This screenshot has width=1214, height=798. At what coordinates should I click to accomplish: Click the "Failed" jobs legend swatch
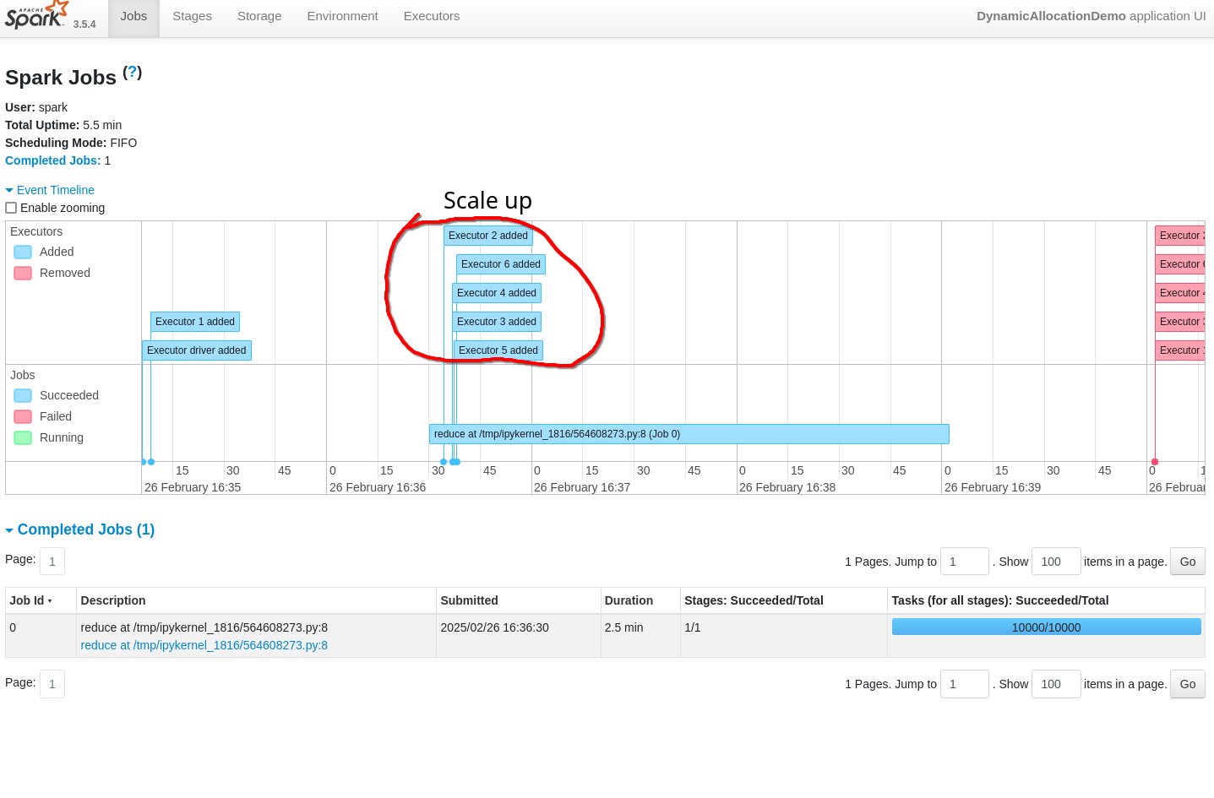[22, 416]
